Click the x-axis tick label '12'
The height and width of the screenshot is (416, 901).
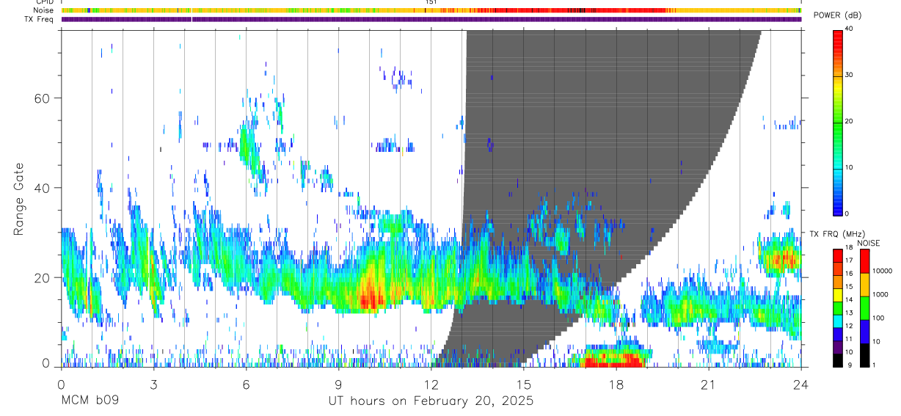click(431, 384)
